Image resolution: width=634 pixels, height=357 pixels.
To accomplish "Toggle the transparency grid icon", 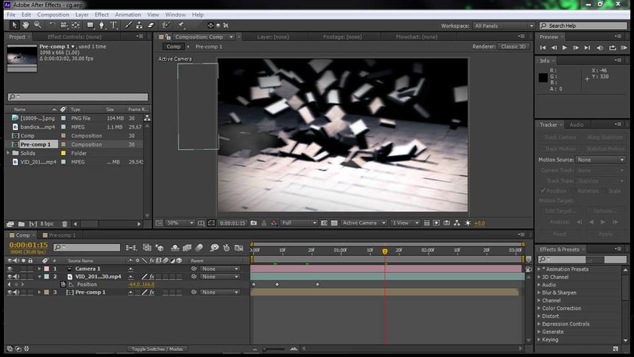I will point(334,223).
